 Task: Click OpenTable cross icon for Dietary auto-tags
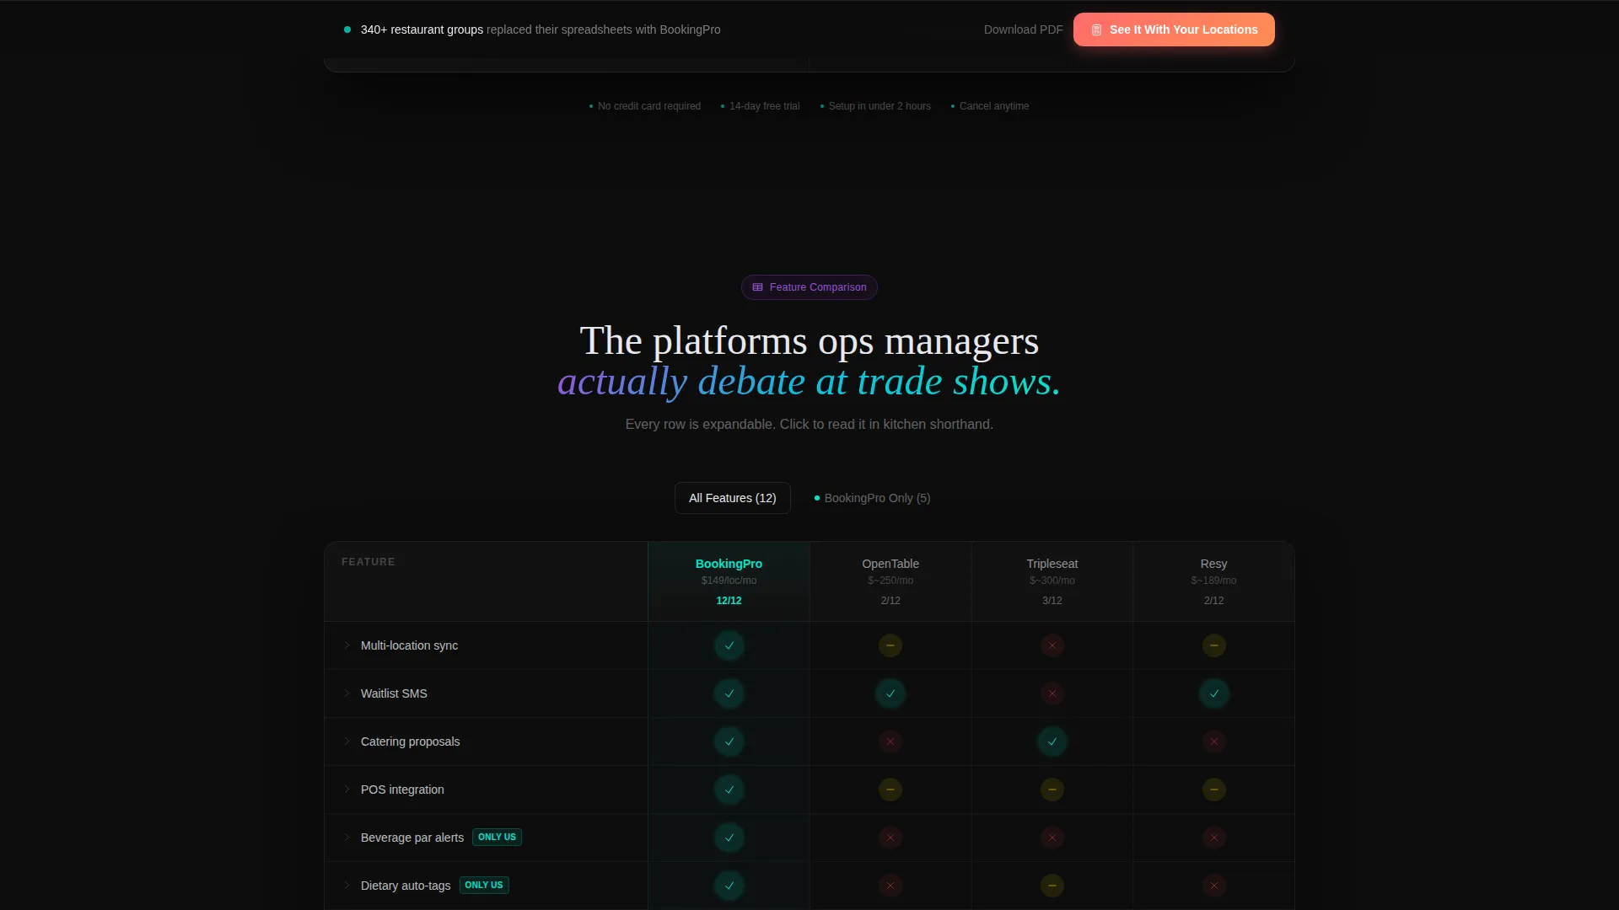pos(890,886)
